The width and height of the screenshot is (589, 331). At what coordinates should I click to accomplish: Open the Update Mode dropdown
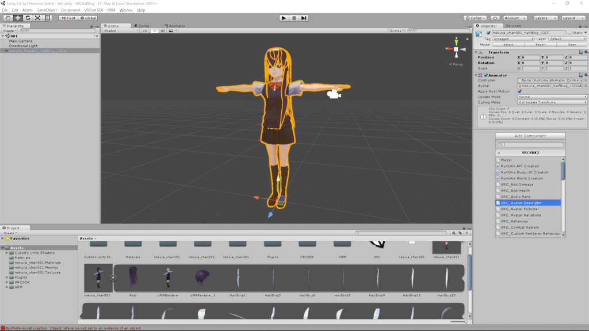[552, 97]
